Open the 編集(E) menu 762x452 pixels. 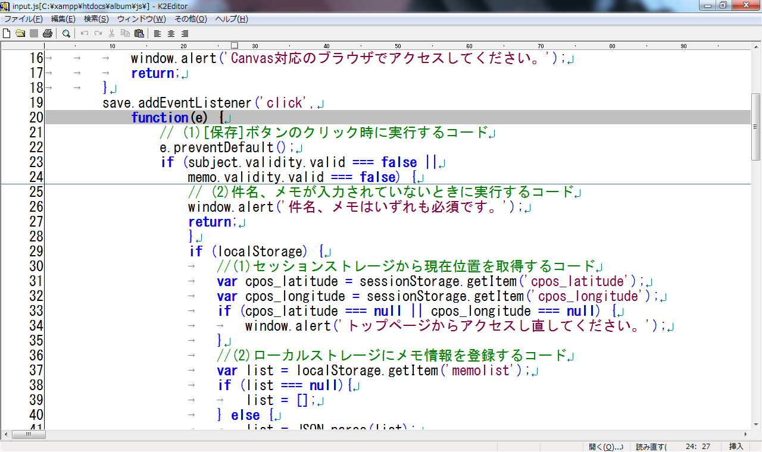pyautogui.click(x=63, y=19)
